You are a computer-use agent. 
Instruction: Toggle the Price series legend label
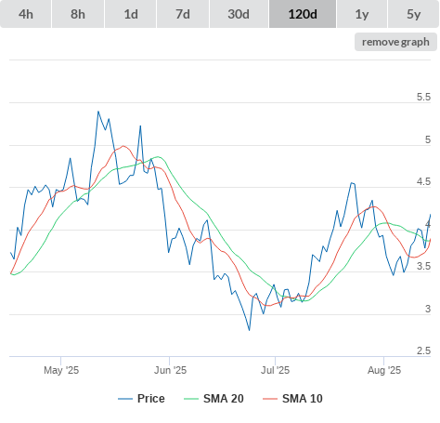pos(150,399)
